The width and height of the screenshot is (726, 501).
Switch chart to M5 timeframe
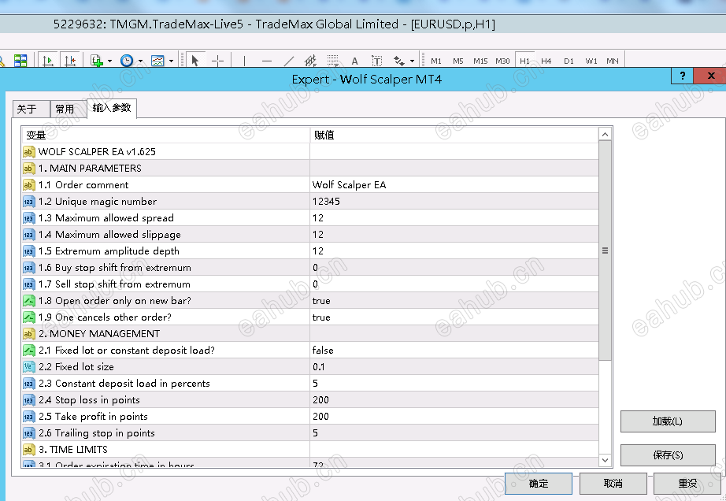[x=458, y=61]
